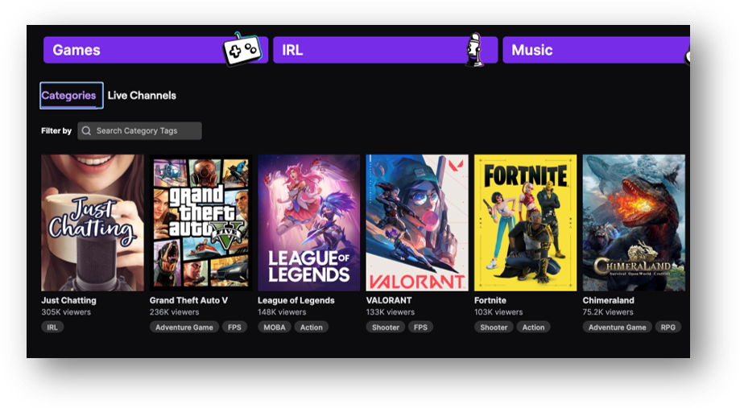
Task: Open the Fortnite cover art
Action: click(525, 223)
